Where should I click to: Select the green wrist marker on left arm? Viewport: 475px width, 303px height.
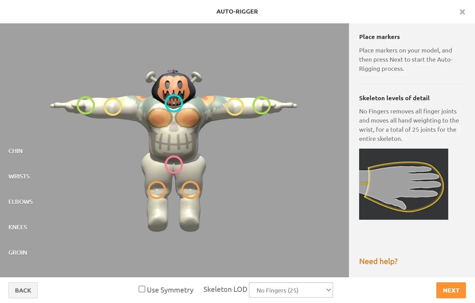point(86,105)
